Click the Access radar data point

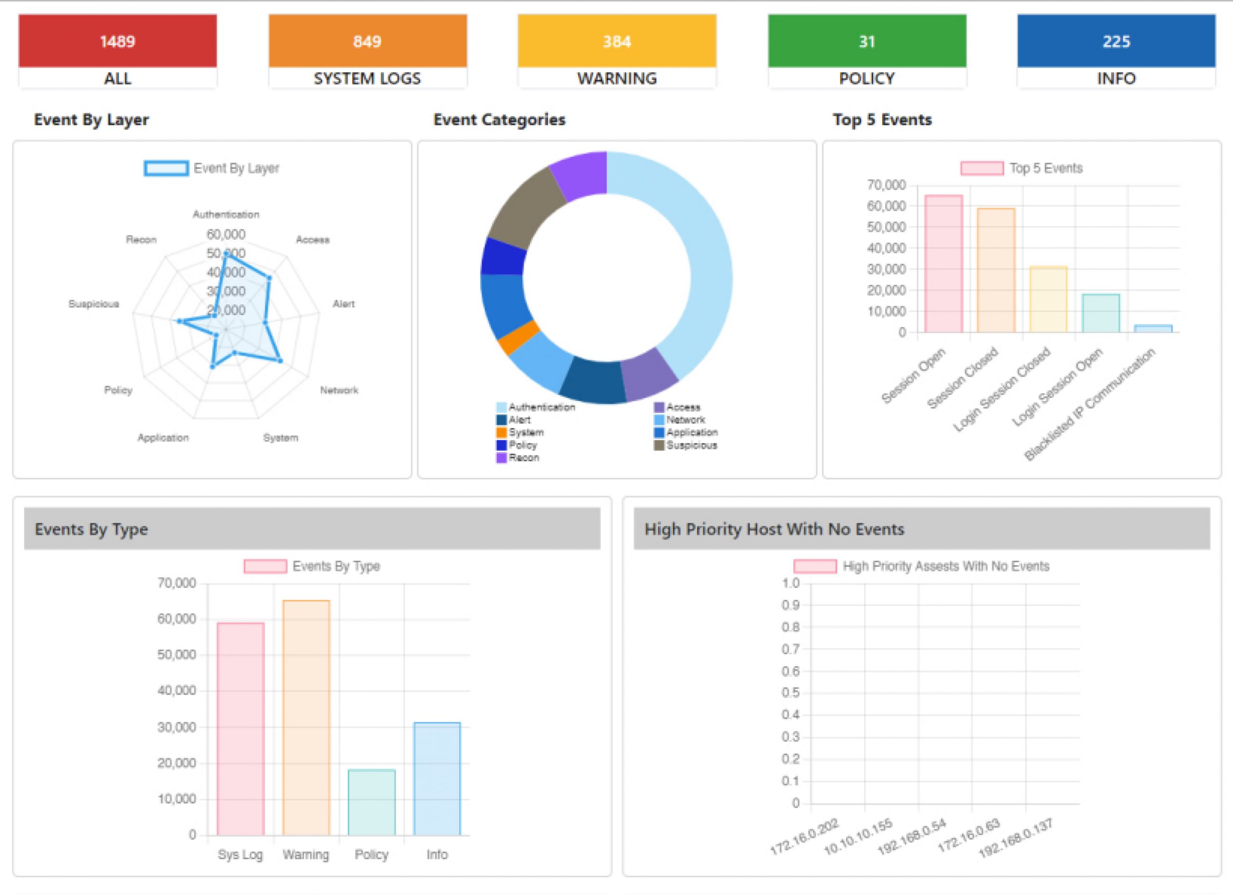pyautogui.click(x=269, y=278)
